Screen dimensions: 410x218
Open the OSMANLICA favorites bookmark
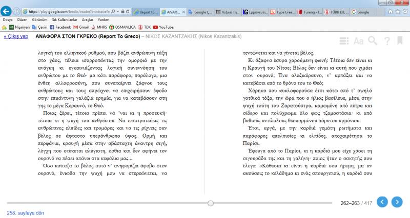tap(122, 27)
